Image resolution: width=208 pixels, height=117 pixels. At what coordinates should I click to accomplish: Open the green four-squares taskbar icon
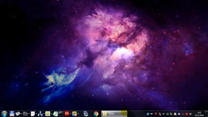(48, 114)
